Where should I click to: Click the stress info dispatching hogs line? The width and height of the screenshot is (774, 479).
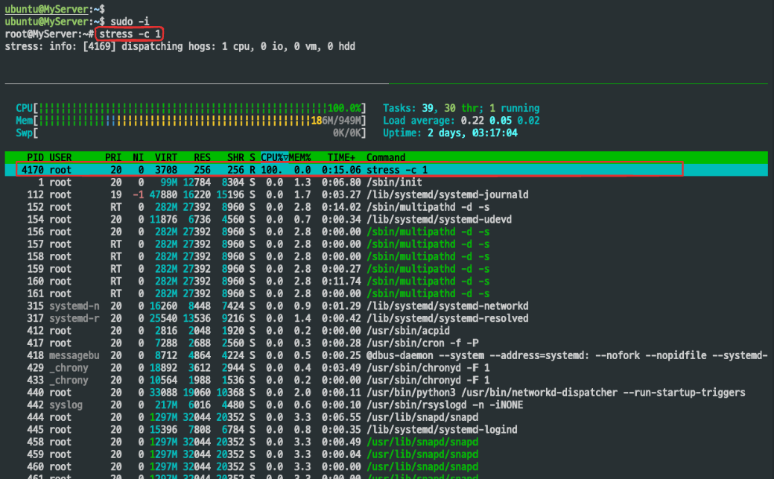pos(180,46)
